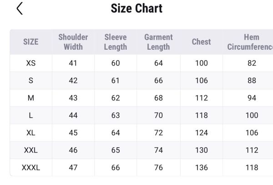Click garment length 76 for XXXL

coord(158,167)
